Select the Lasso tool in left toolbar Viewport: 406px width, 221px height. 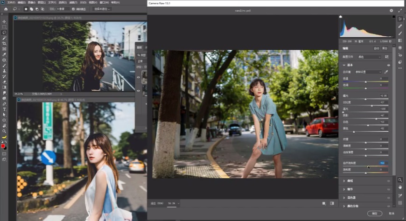pyautogui.click(x=4, y=33)
